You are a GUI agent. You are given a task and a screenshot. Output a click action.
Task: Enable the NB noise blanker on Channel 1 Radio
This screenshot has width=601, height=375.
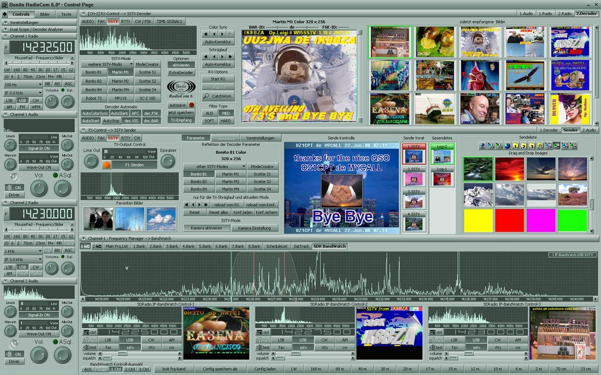(x=47, y=84)
